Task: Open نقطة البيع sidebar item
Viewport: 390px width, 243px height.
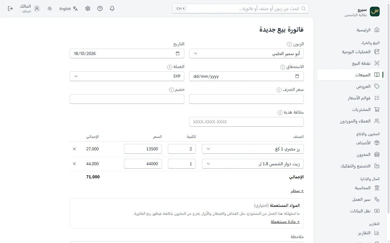Action: [350, 63]
